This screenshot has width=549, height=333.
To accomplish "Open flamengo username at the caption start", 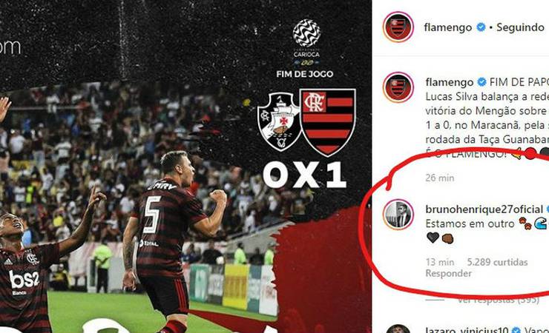I will coord(450,82).
